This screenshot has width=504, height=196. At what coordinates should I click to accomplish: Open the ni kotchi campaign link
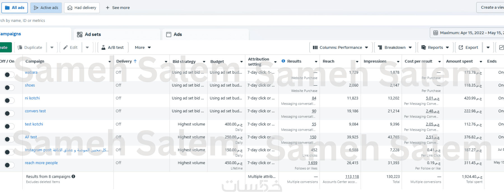[x=32, y=98]
